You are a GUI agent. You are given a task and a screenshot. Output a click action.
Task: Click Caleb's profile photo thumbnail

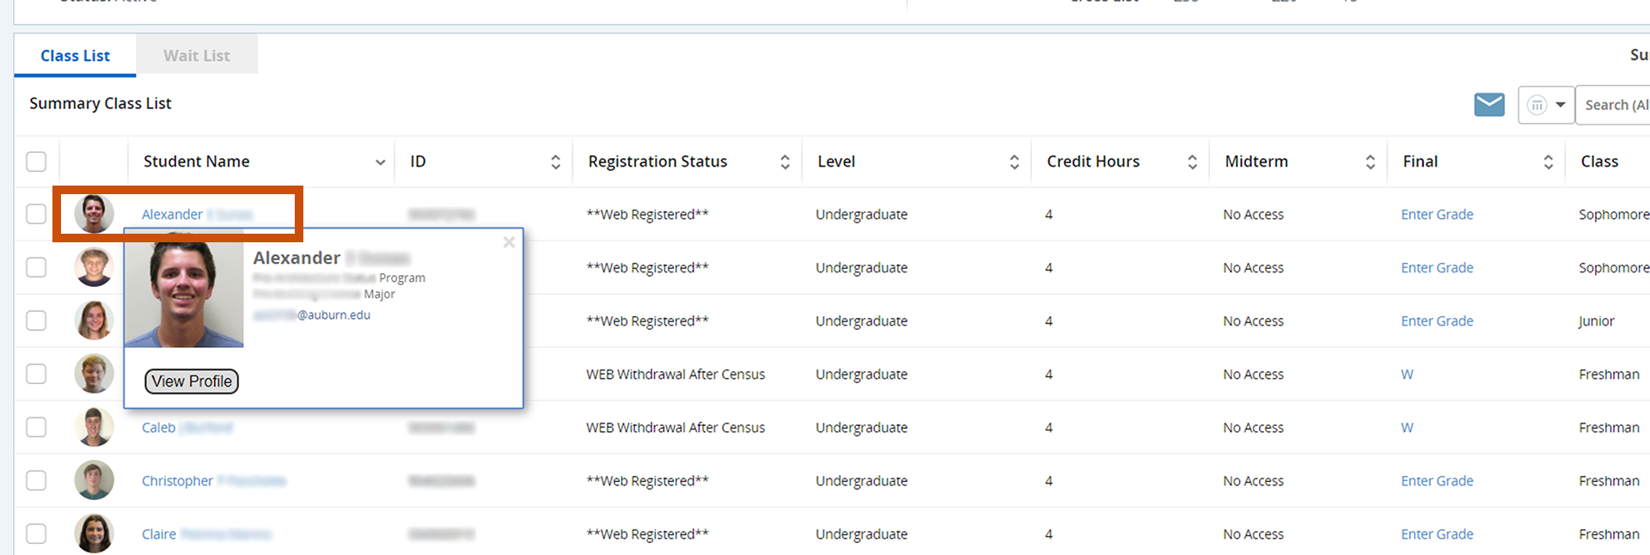click(94, 427)
